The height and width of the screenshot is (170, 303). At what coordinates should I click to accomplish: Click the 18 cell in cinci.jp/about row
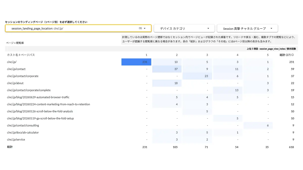(167, 83)
